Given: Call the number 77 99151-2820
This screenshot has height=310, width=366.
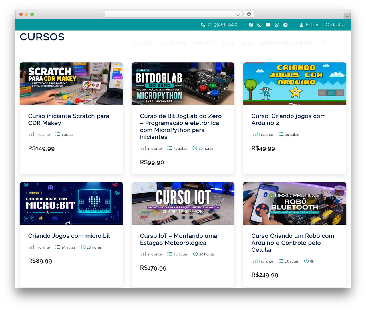Looking at the screenshot, I should 222,25.
